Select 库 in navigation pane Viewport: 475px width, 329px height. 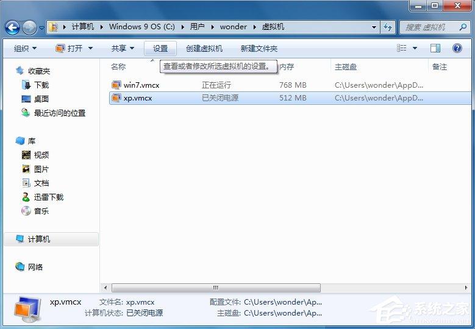point(32,141)
